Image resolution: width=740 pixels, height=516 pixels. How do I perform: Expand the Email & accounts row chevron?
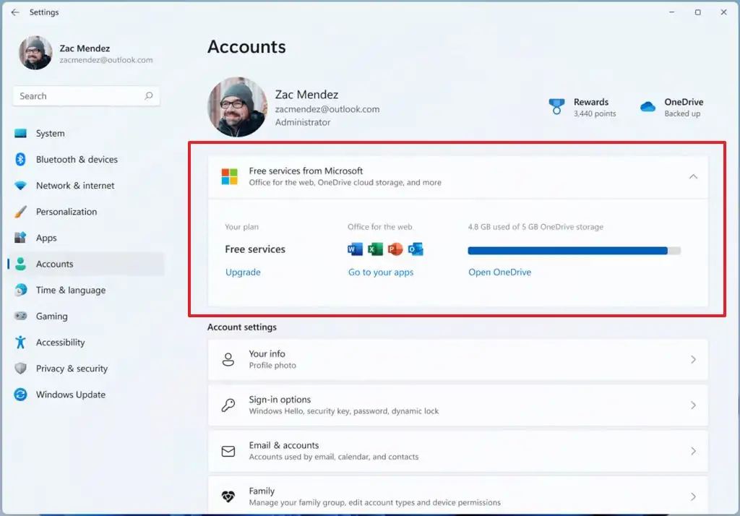(693, 451)
